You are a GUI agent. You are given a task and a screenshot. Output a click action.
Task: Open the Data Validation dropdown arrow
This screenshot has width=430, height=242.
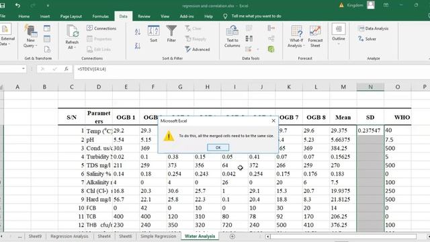pyautogui.click(x=258, y=49)
